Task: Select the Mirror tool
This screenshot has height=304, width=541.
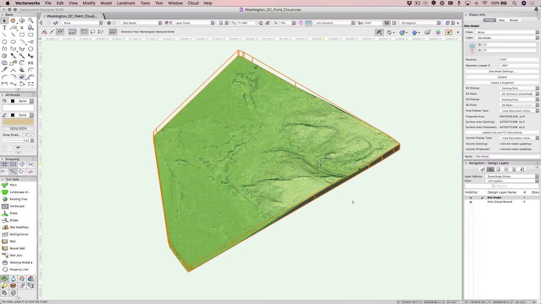Action: pyautogui.click(x=30, y=63)
